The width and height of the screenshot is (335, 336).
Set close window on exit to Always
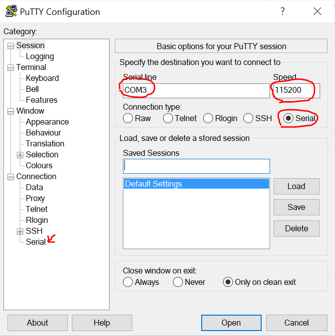pyautogui.click(x=128, y=282)
